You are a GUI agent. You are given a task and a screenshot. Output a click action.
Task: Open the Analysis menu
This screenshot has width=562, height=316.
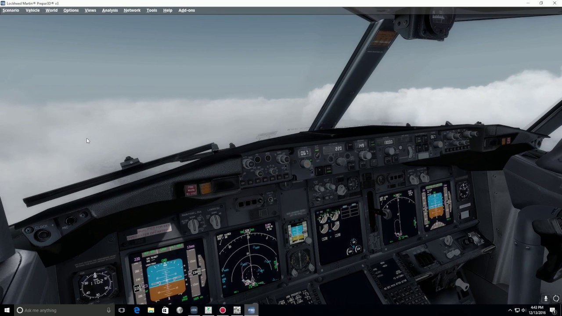(110, 10)
